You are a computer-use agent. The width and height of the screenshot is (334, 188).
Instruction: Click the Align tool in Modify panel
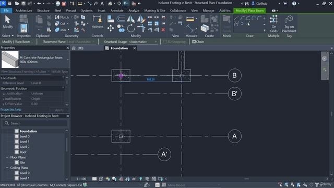point(111,19)
